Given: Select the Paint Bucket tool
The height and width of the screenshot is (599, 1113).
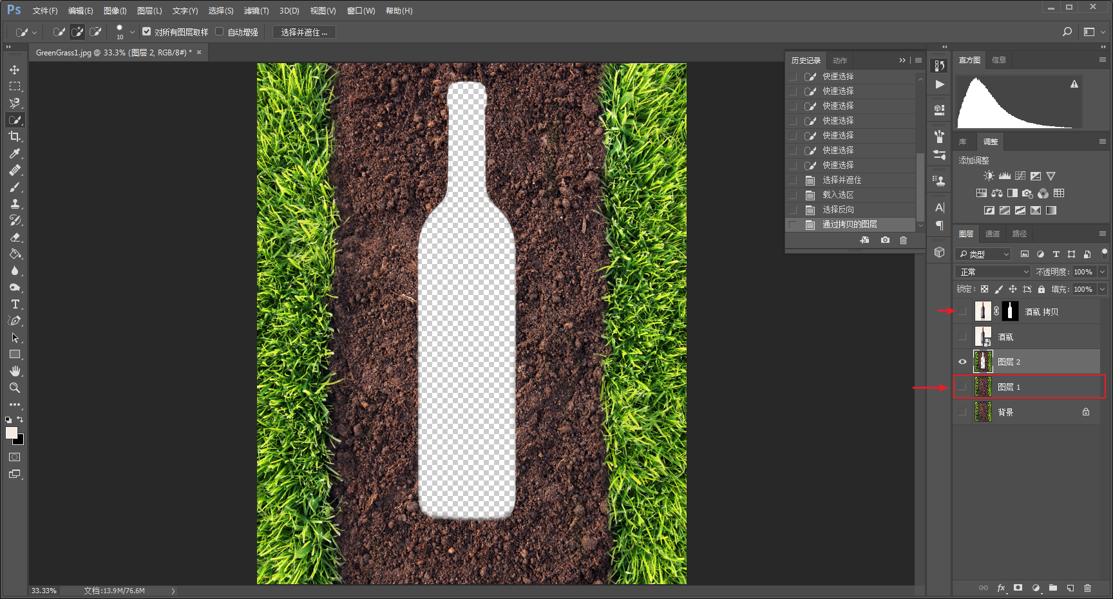Looking at the screenshot, I should [x=15, y=254].
